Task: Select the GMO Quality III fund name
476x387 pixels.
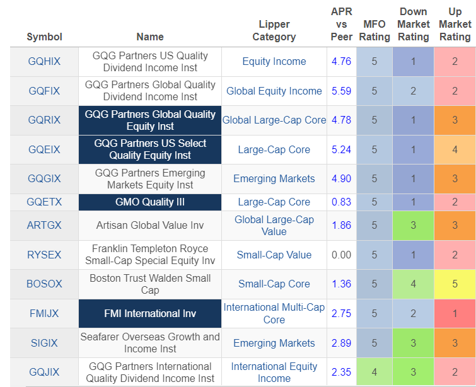Action: click(149, 202)
